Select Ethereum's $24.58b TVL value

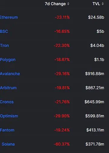pyautogui.click(x=96, y=17)
